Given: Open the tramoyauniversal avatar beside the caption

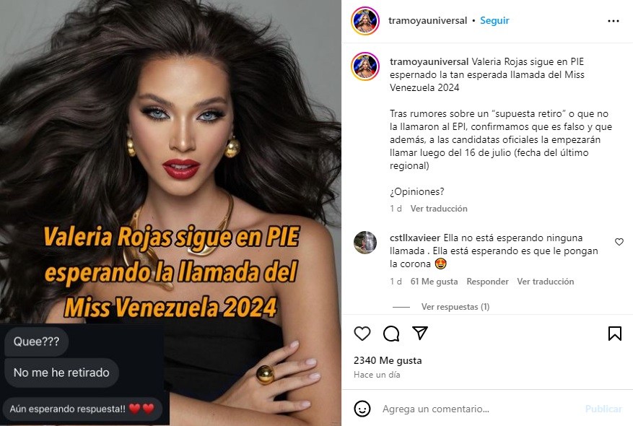Looking at the screenshot, I should 365,66.
